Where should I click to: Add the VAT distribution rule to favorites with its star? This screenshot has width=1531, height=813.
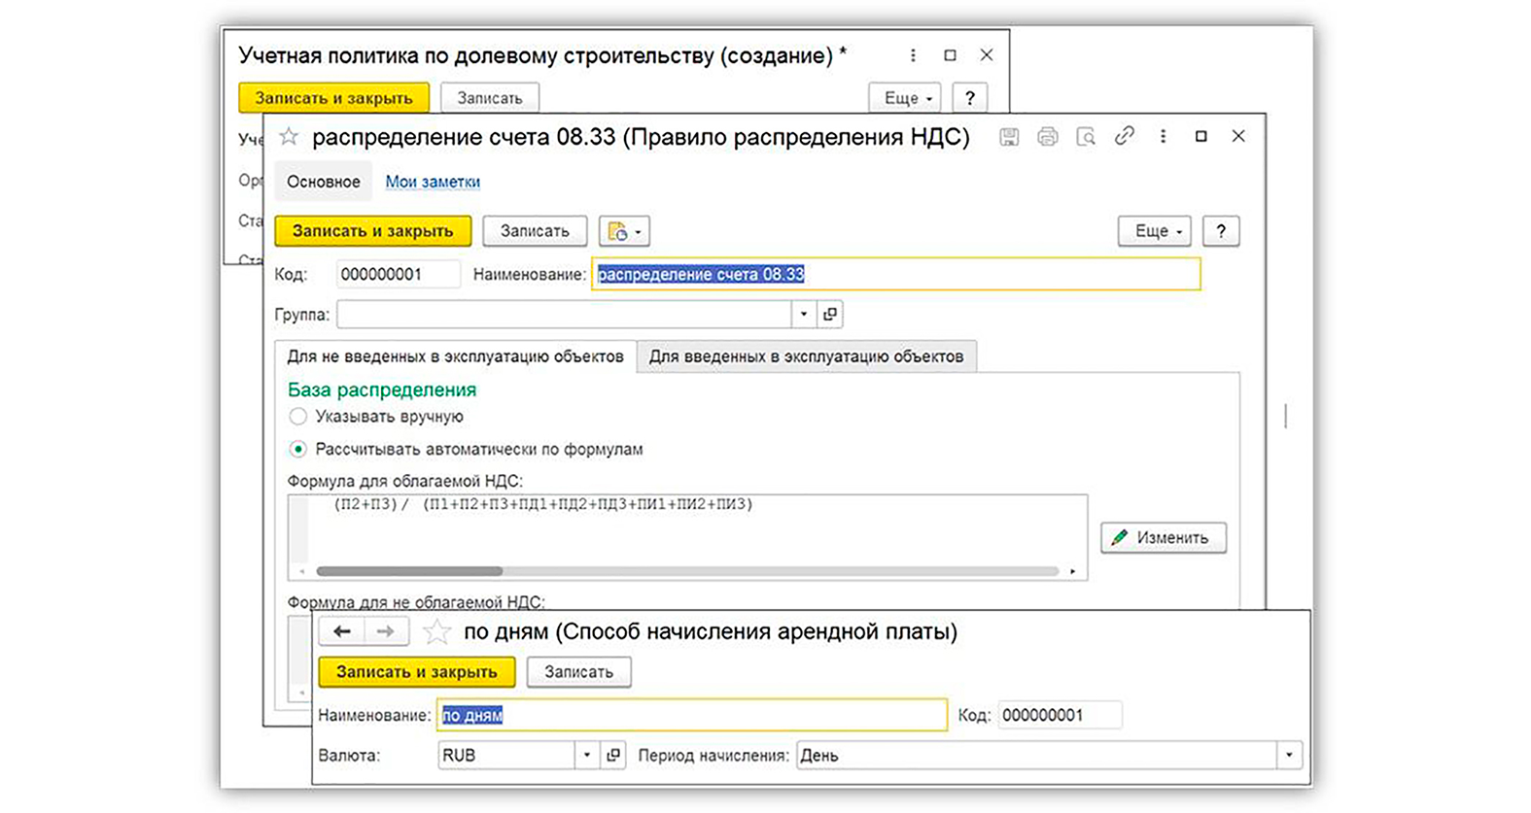click(x=289, y=137)
